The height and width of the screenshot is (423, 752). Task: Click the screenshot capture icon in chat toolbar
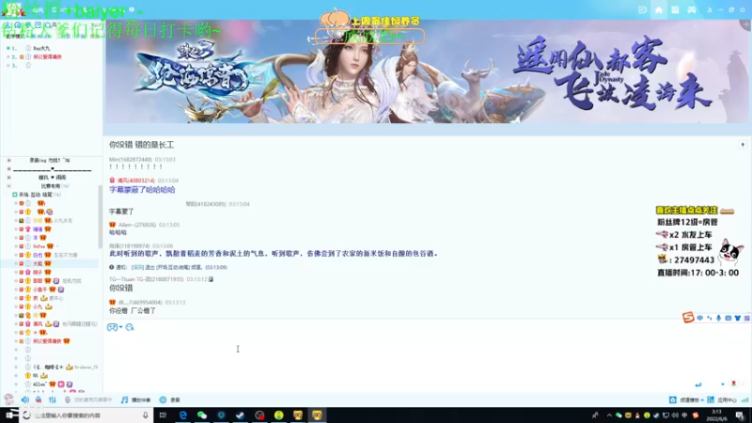point(130,327)
